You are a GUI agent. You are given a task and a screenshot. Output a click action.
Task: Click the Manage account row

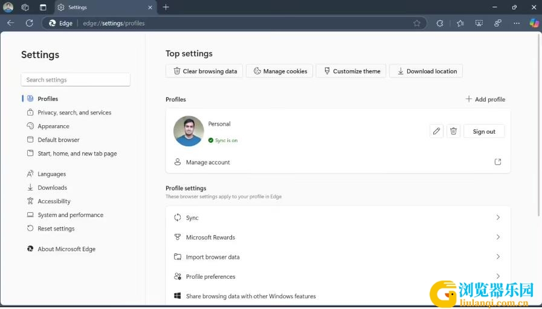(338, 162)
